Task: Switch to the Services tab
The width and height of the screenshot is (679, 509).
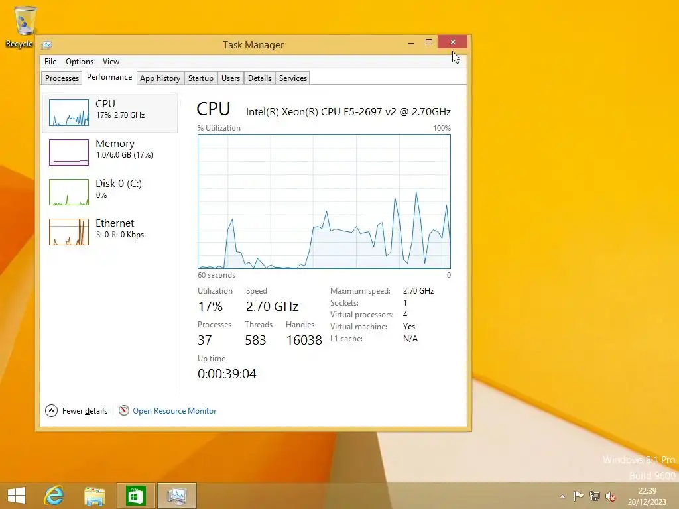Action: coord(292,78)
